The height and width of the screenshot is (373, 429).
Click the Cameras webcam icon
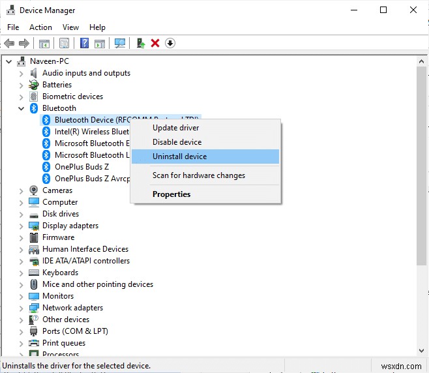(34, 190)
